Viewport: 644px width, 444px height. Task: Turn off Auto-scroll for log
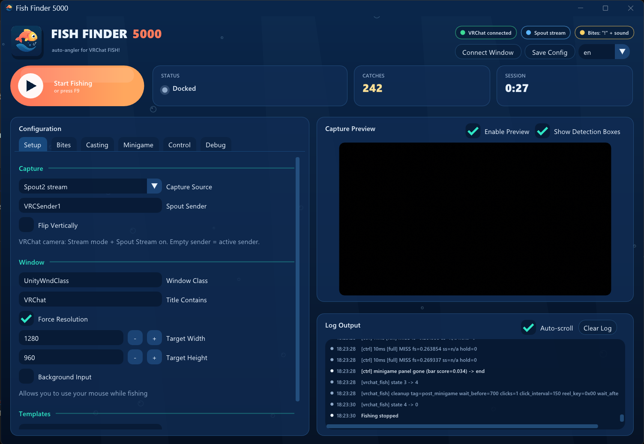(529, 328)
